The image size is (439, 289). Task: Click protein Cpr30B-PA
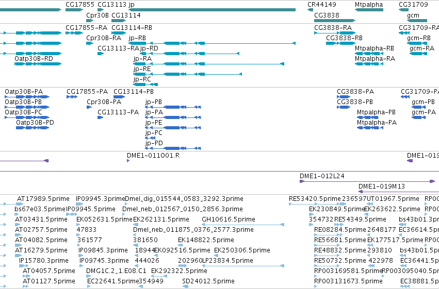104,102
